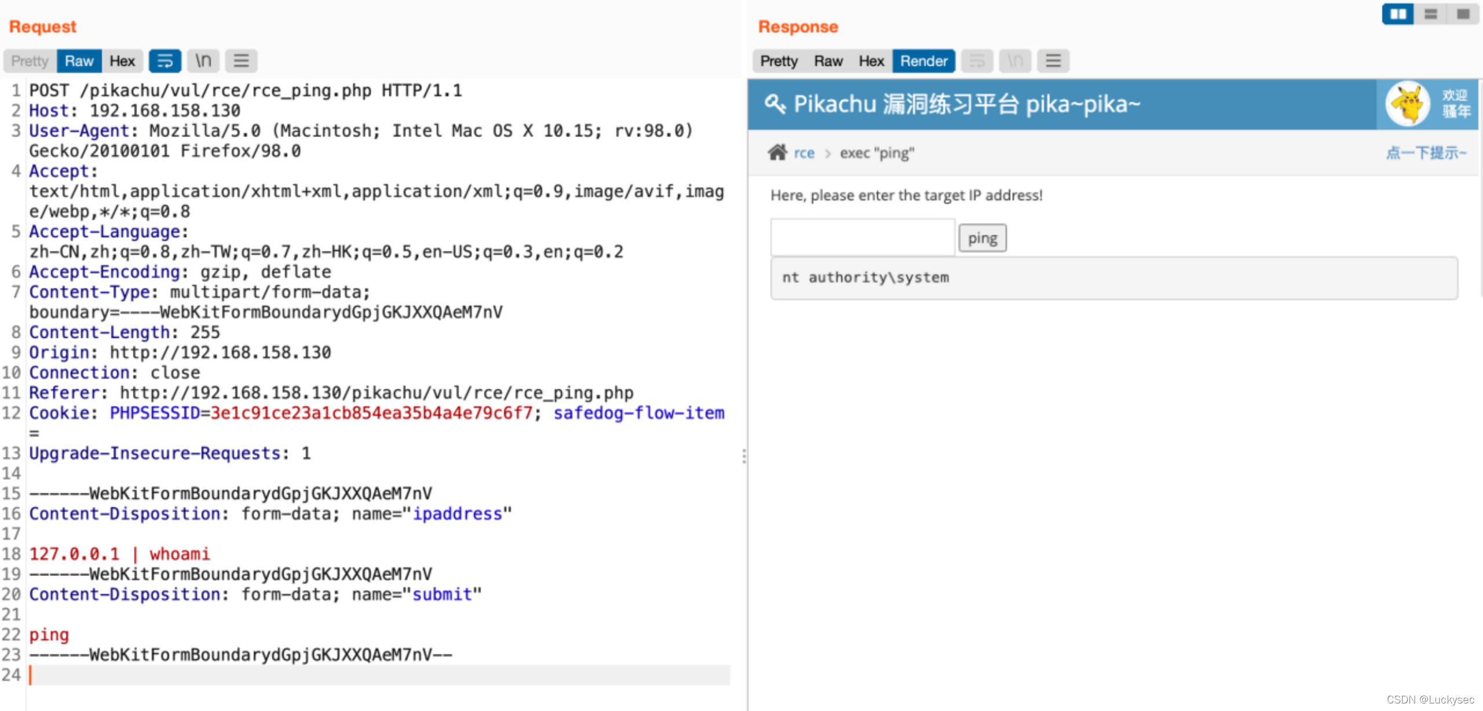Click the panel divider drag handle dots

pos(744,456)
